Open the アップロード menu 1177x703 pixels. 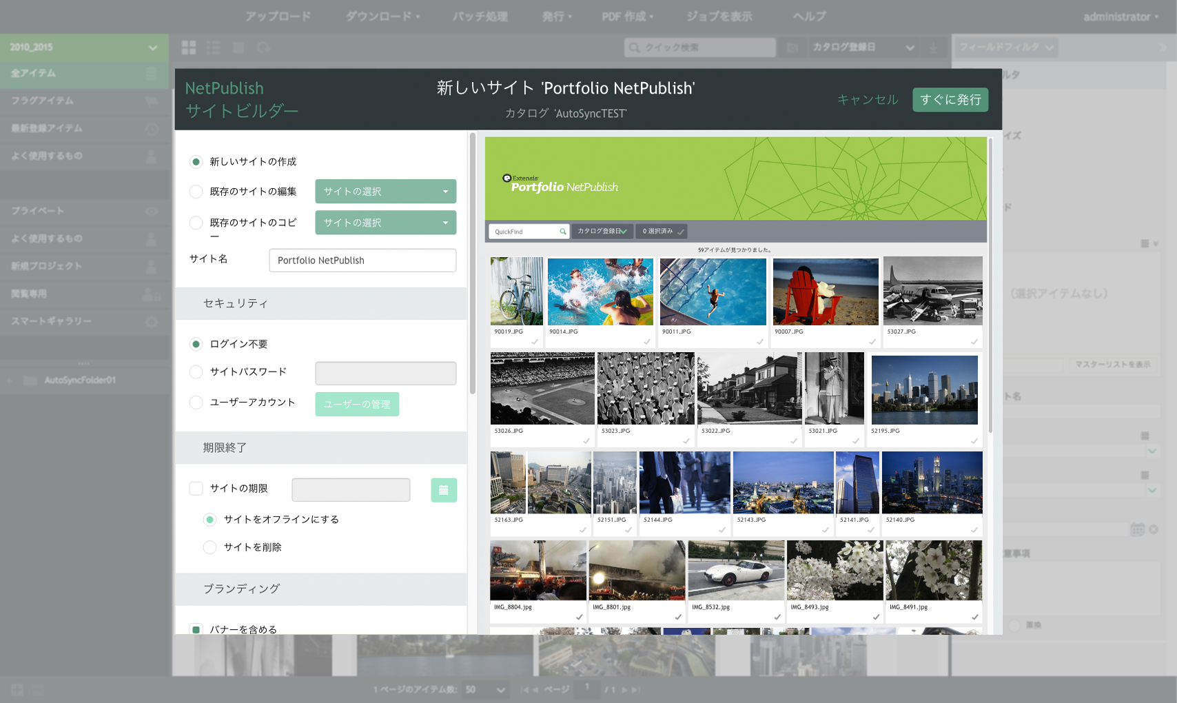tap(278, 17)
